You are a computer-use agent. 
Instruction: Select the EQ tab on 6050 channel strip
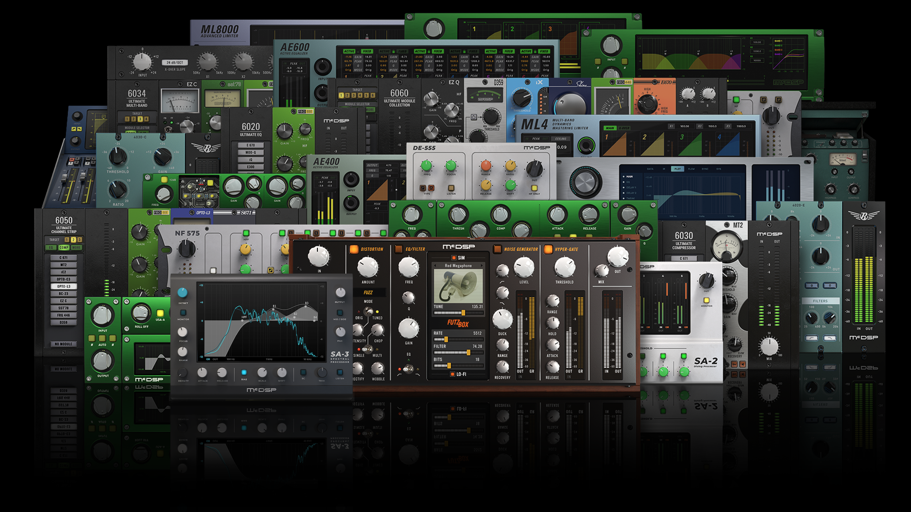pos(51,248)
